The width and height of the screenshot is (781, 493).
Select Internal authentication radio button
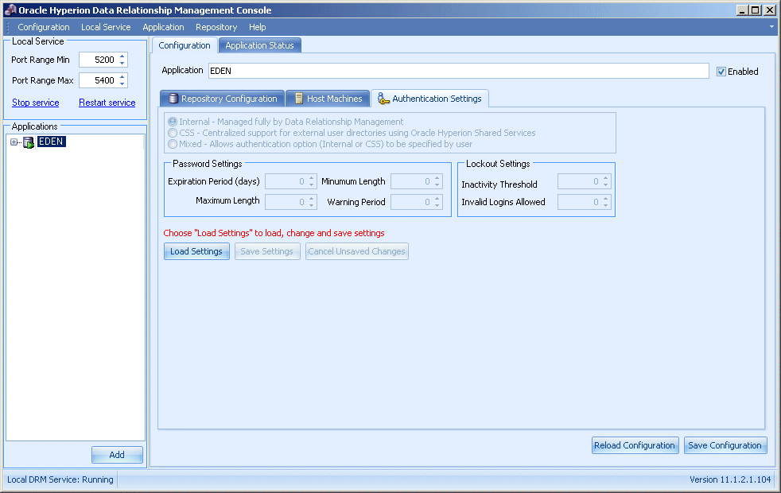173,122
